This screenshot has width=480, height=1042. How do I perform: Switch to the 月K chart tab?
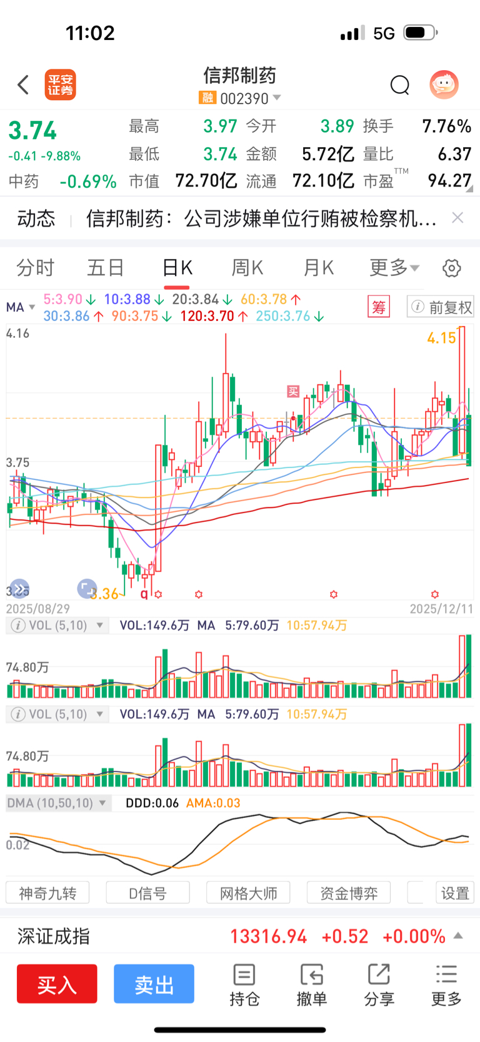[x=319, y=268]
